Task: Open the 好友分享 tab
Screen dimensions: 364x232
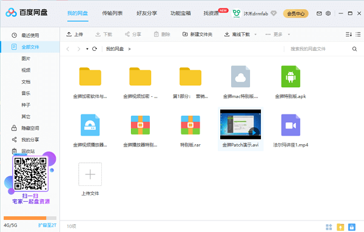Action: 147,13
